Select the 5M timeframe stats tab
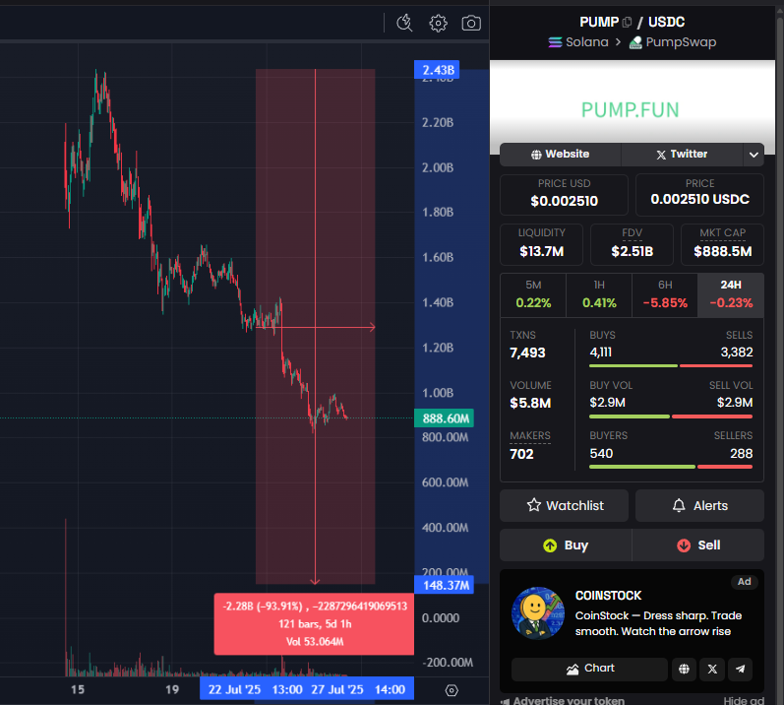 (533, 294)
